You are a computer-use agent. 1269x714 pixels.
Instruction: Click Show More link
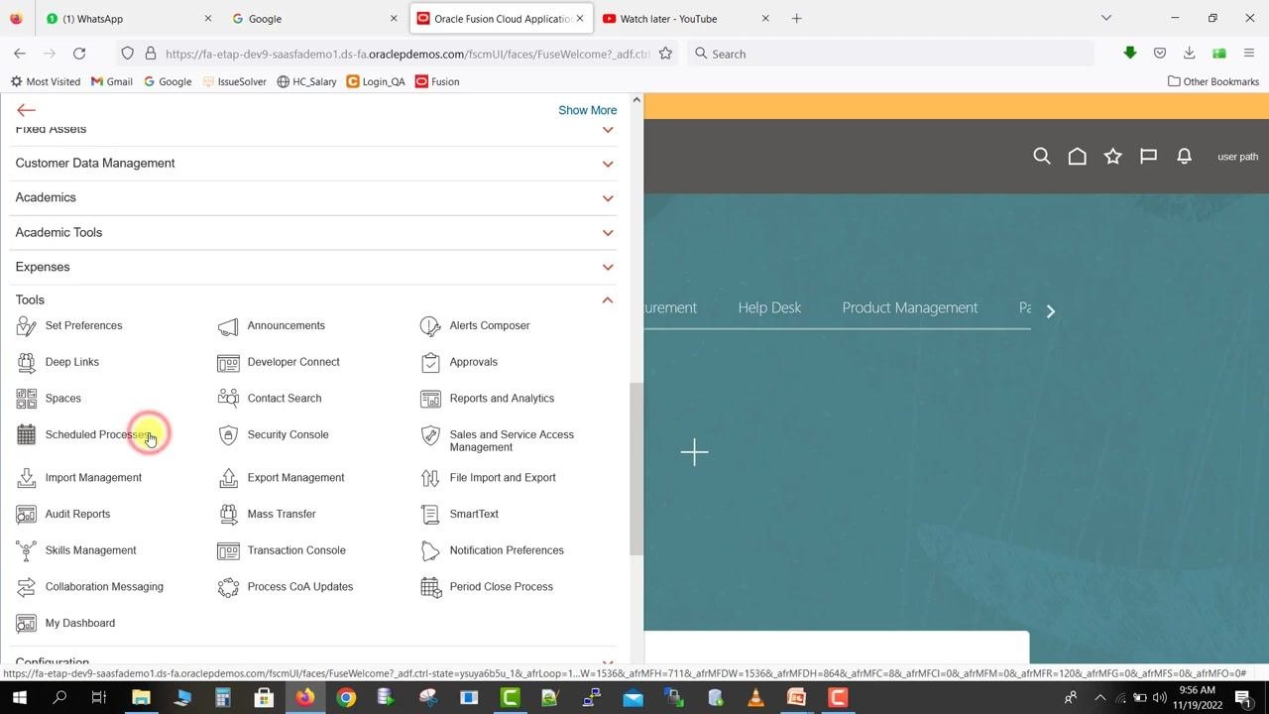click(587, 110)
